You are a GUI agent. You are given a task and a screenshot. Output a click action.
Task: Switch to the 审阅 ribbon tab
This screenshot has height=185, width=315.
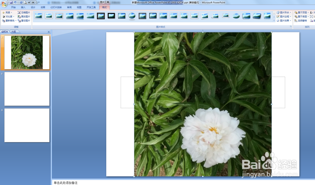[x=69, y=8]
